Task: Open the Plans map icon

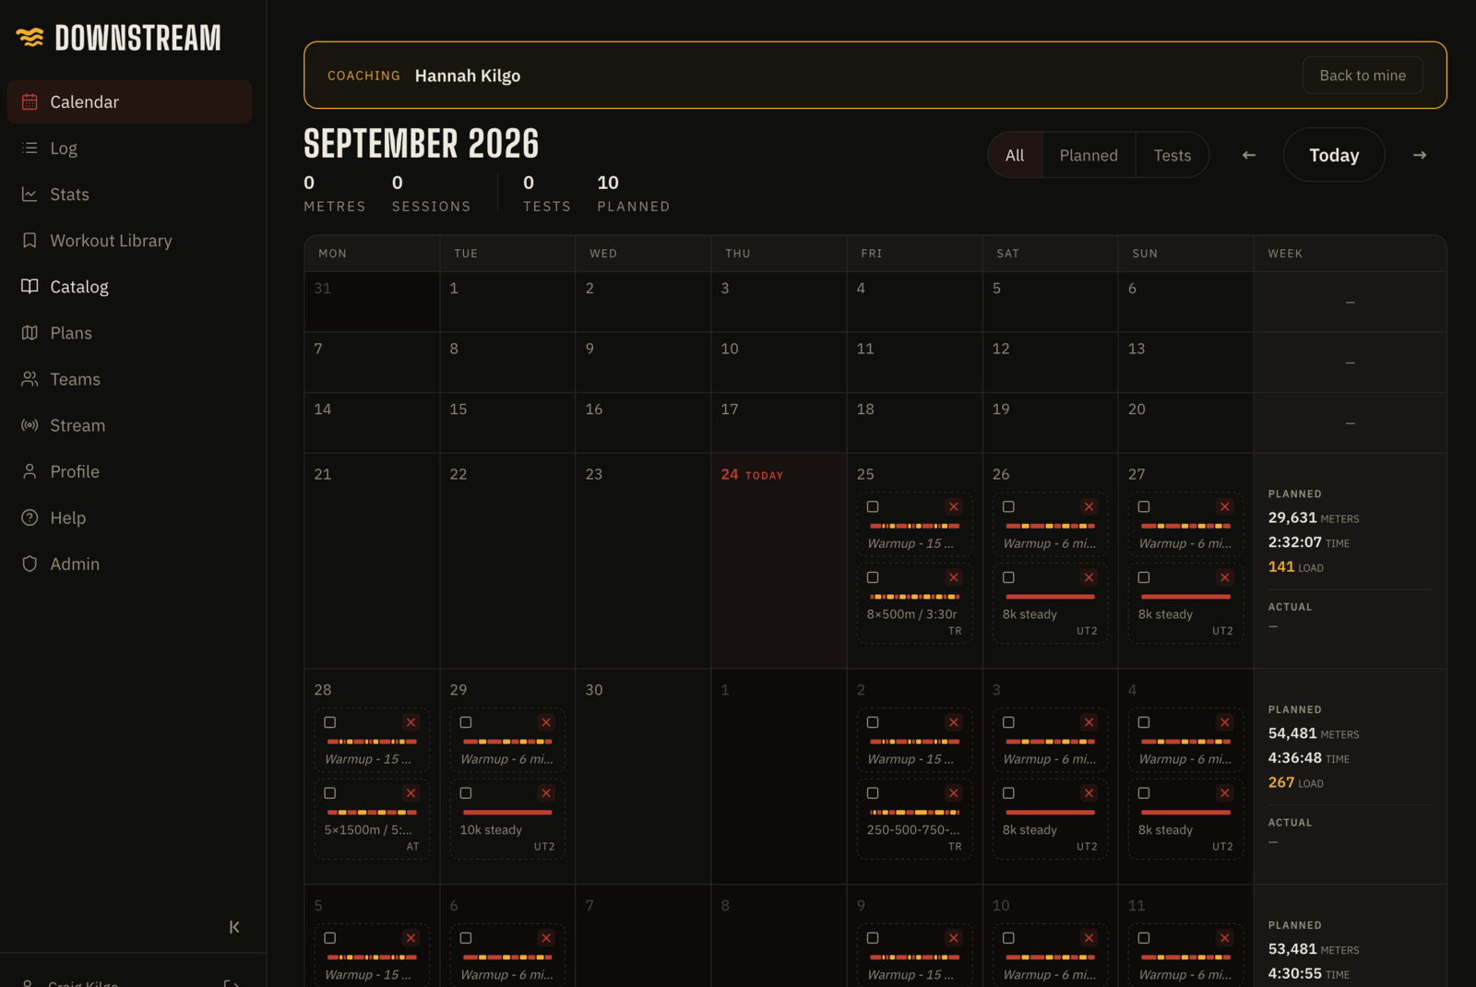Action: (x=30, y=332)
